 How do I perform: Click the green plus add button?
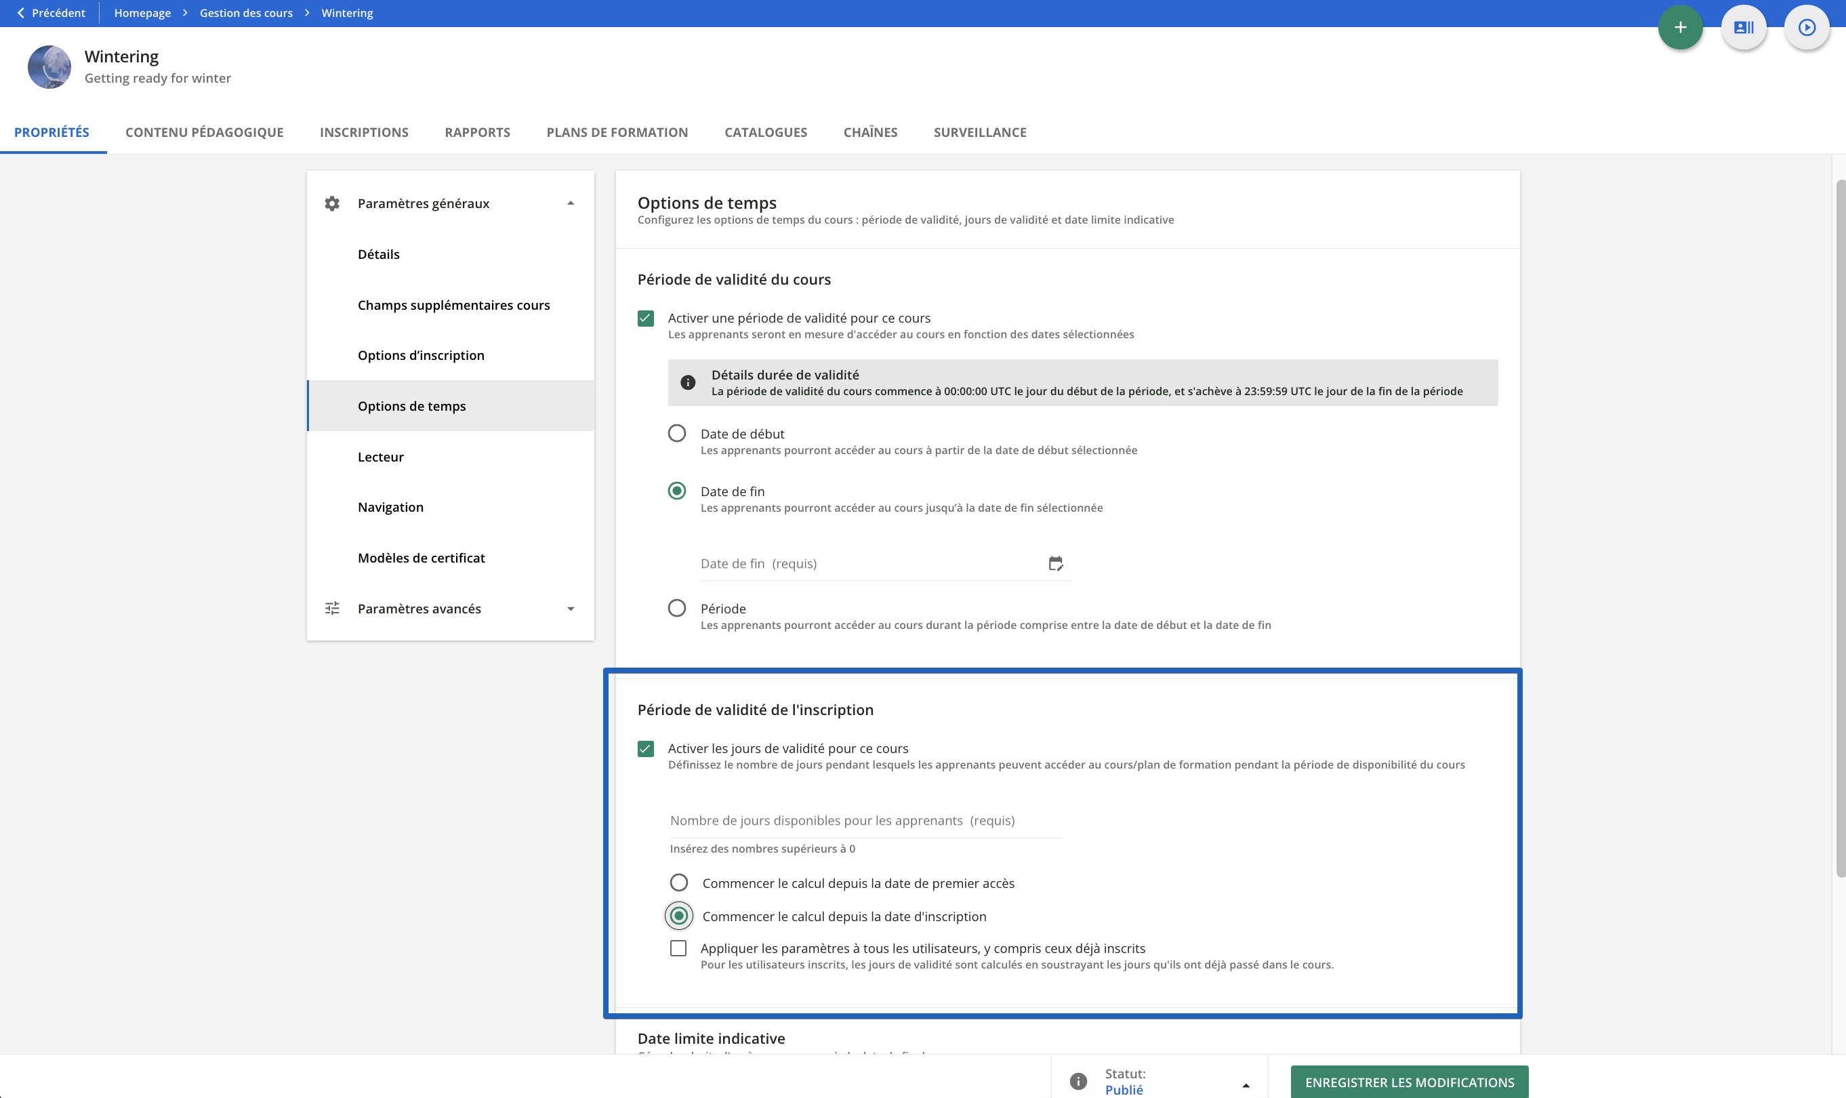(x=1679, y=27)
